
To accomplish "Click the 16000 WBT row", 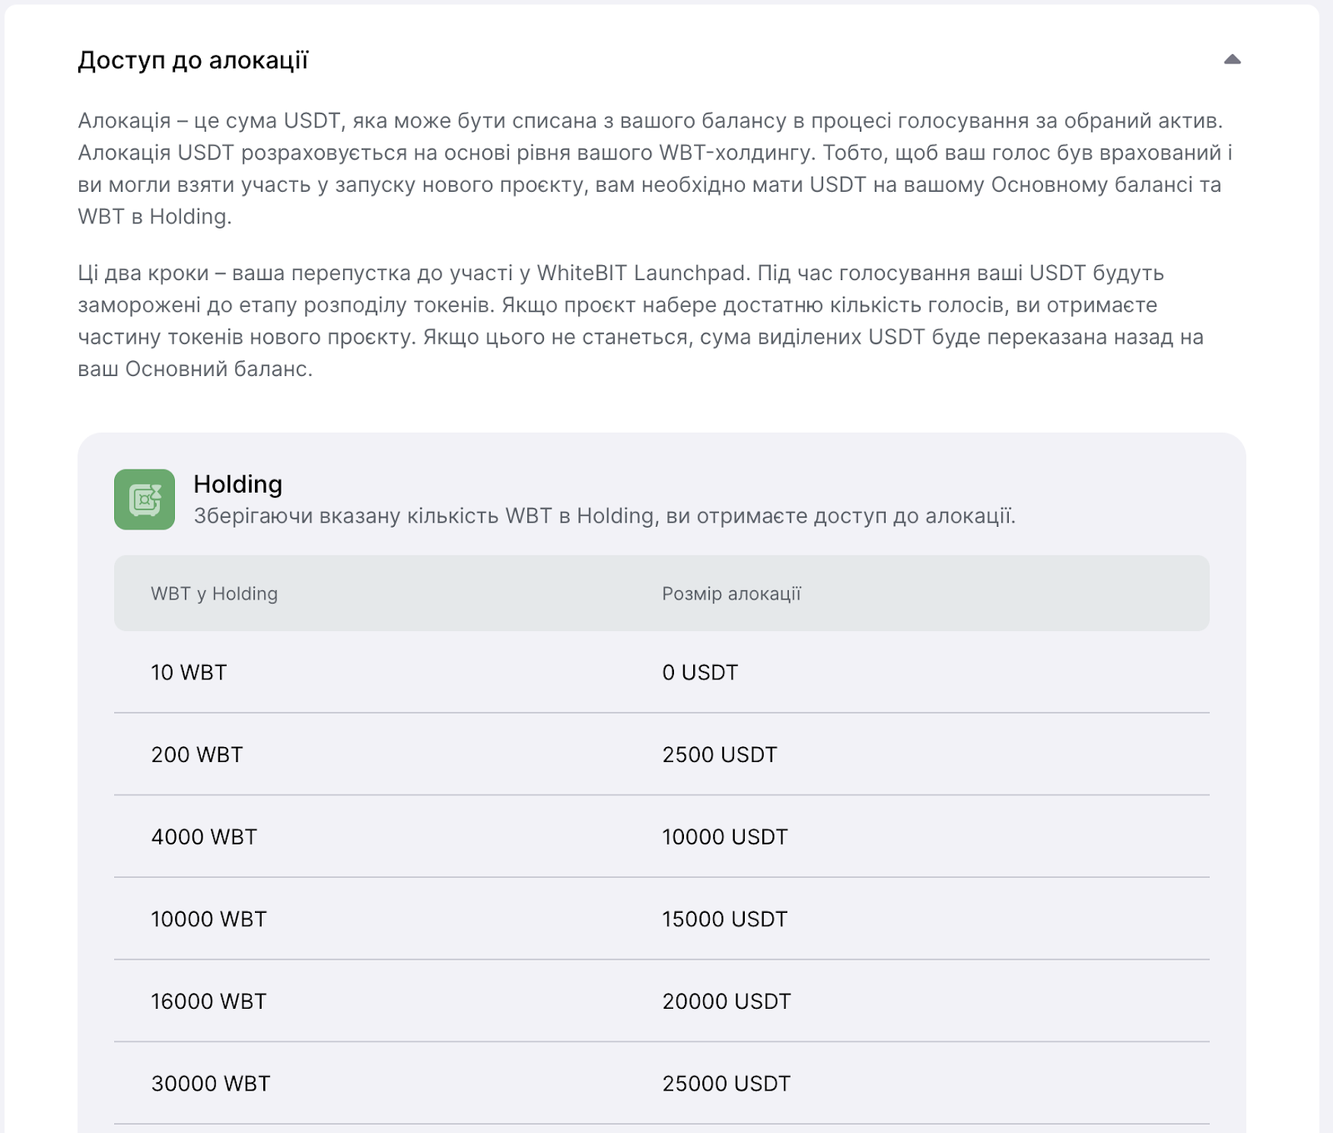I will click(x=662, y=1000).
